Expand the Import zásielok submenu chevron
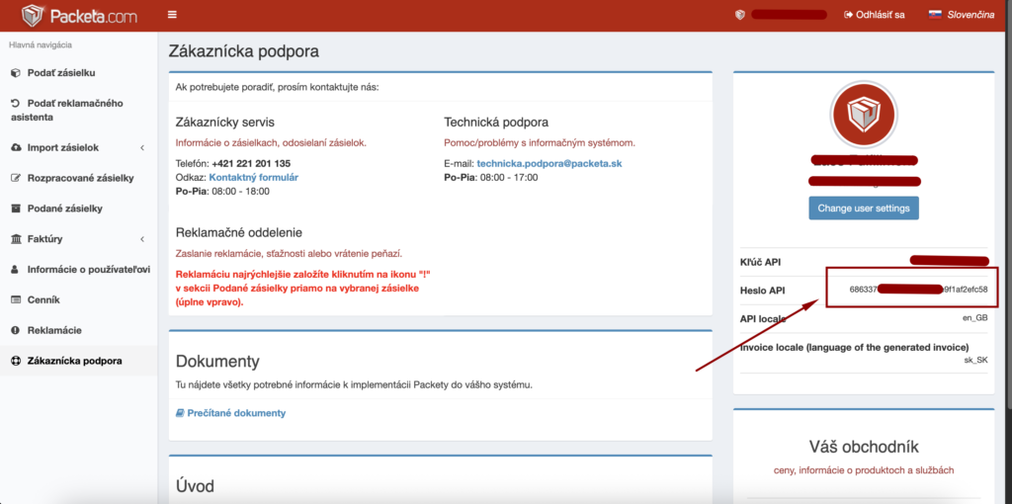The image size is (1012, 504). pyautogui.click(x=142, y=148)
